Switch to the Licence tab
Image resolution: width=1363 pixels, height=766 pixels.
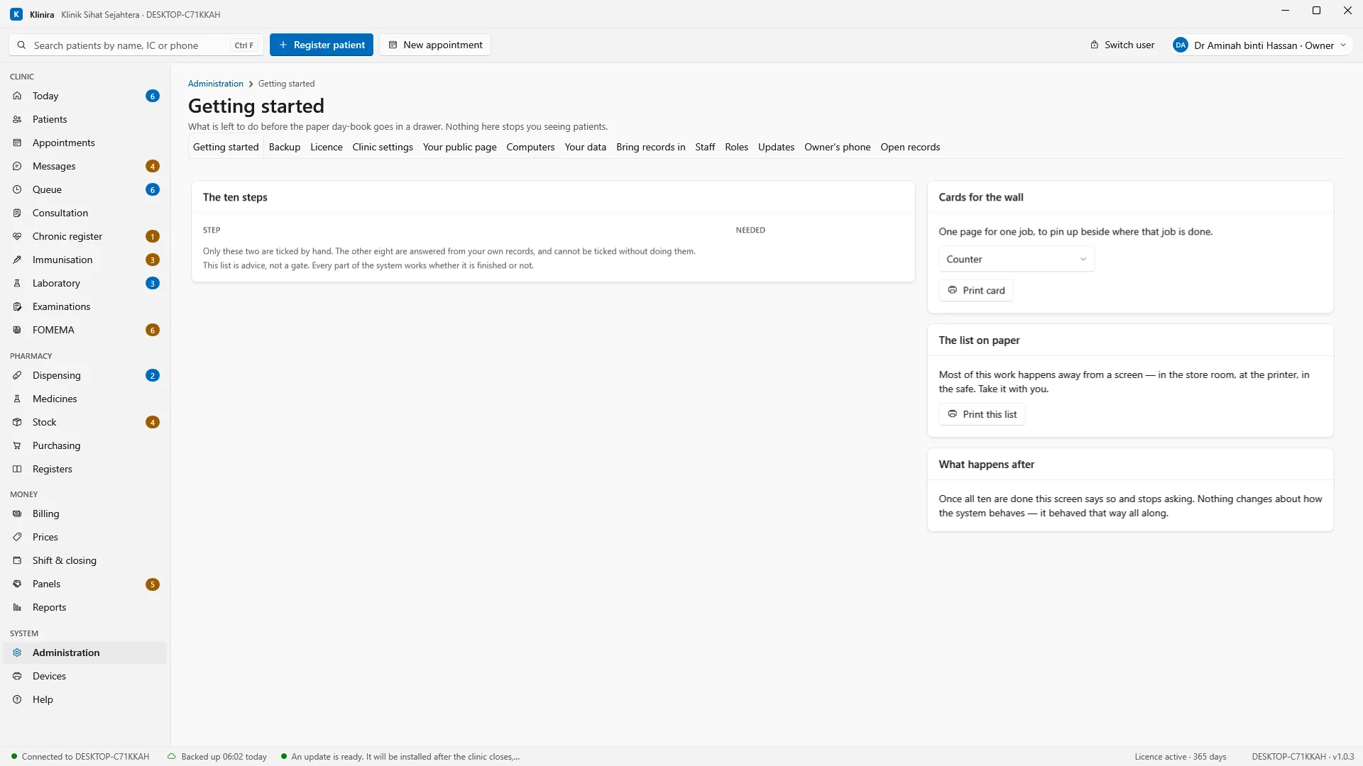(326, 147)
